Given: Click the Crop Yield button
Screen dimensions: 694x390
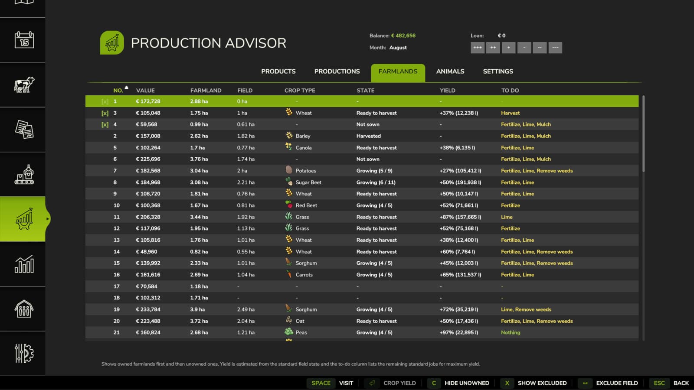Looking at the screenshot, I should pos(390,383).
